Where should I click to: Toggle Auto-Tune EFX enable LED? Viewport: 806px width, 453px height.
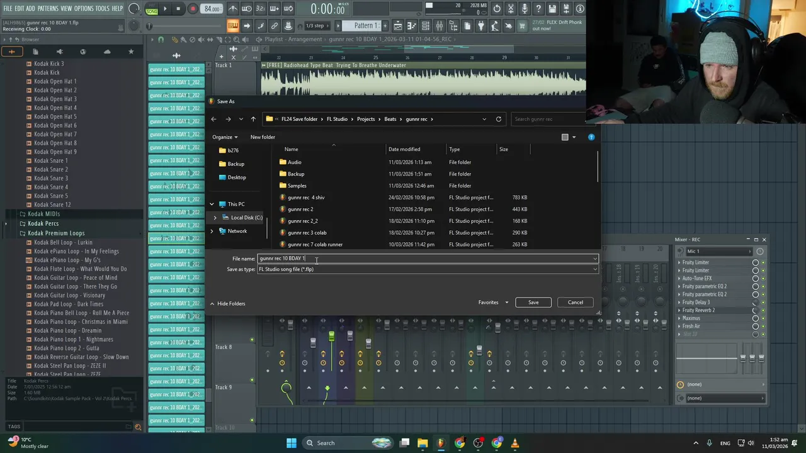point(763,279)
